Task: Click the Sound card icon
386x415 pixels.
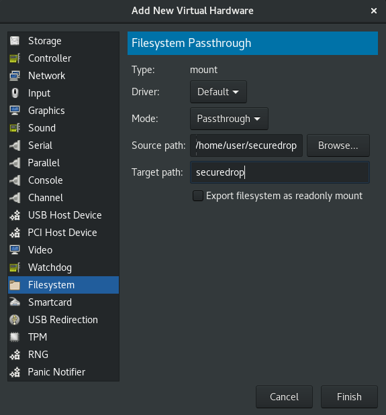Action: coord(15,128)
